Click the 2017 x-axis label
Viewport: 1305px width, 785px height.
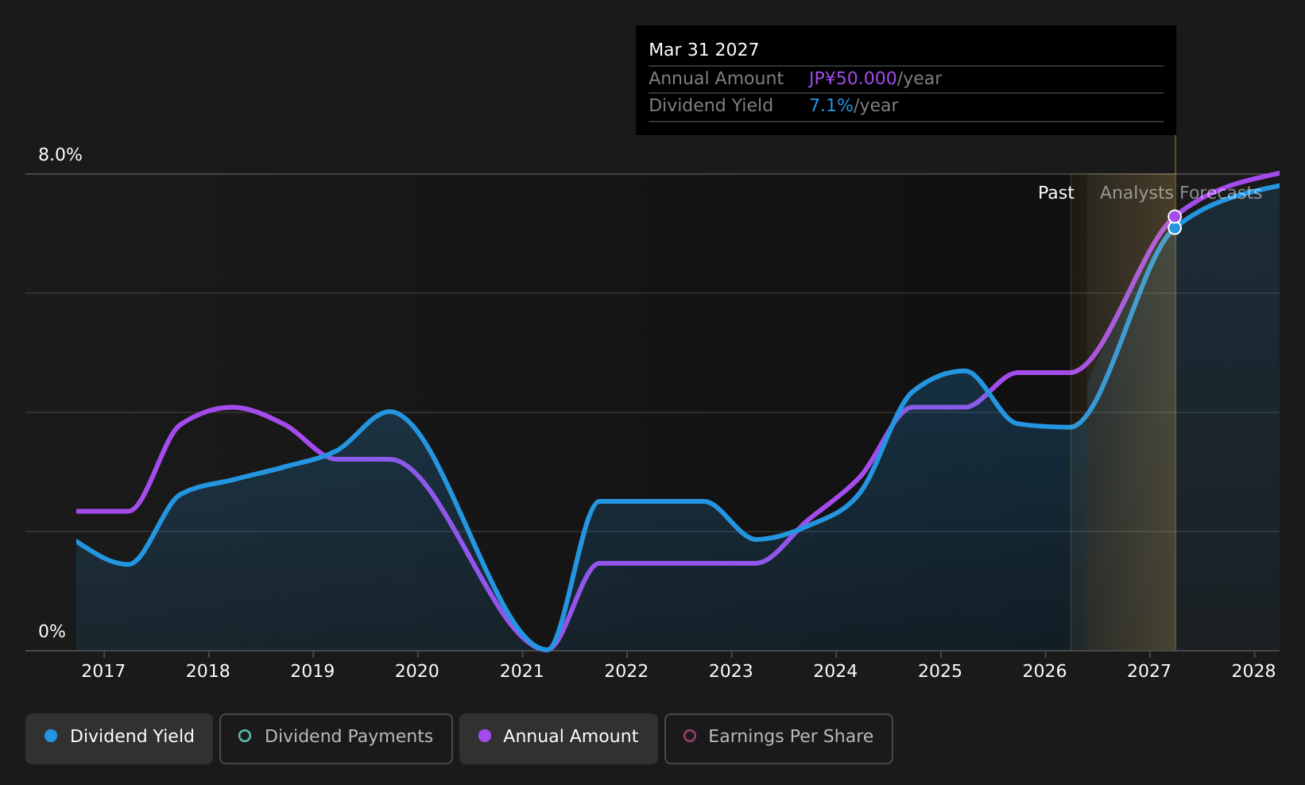point(103,671)
